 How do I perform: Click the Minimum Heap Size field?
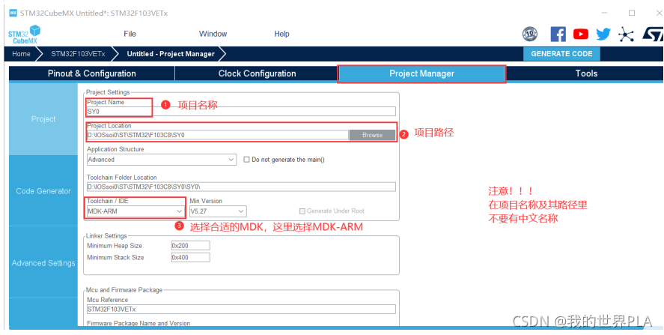pos(190,246)
